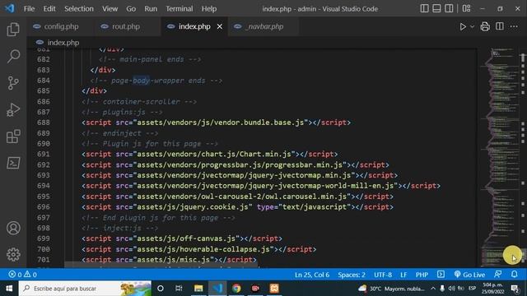Open Task View in the taskbar
Viewport: 527px width, 296px height.
[179, 289]
